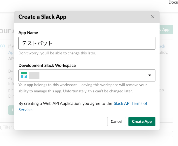Viewport: 178px width, 146px height.
Task: Click the dimmed New App button behind dialog
Action: (x=166, y=30)
